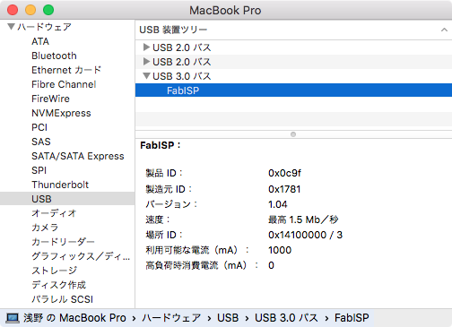
Task: Click FabISP in the bottom path bar
Action: click(x=352, y=318)
